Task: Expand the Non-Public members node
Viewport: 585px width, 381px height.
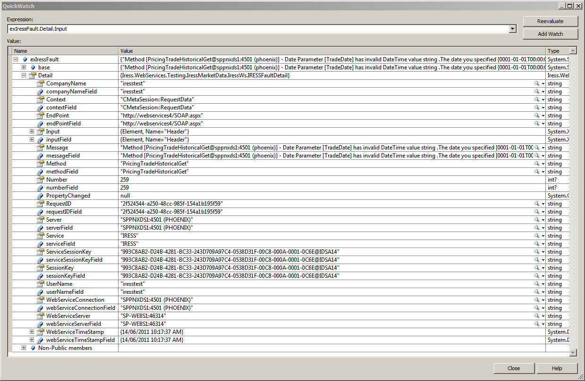Action: 24,348
